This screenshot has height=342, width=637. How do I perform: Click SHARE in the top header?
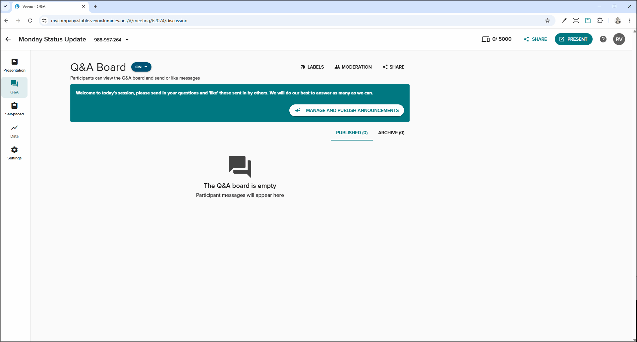click(535, 39)
